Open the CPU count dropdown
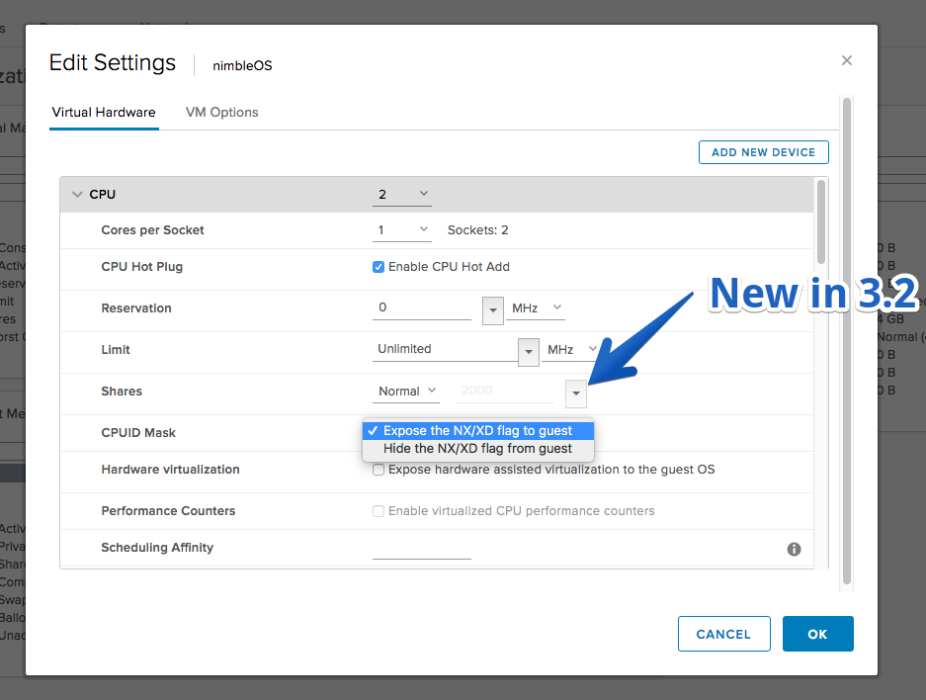The width and height of the screenshot is (926, 700). 401,195
